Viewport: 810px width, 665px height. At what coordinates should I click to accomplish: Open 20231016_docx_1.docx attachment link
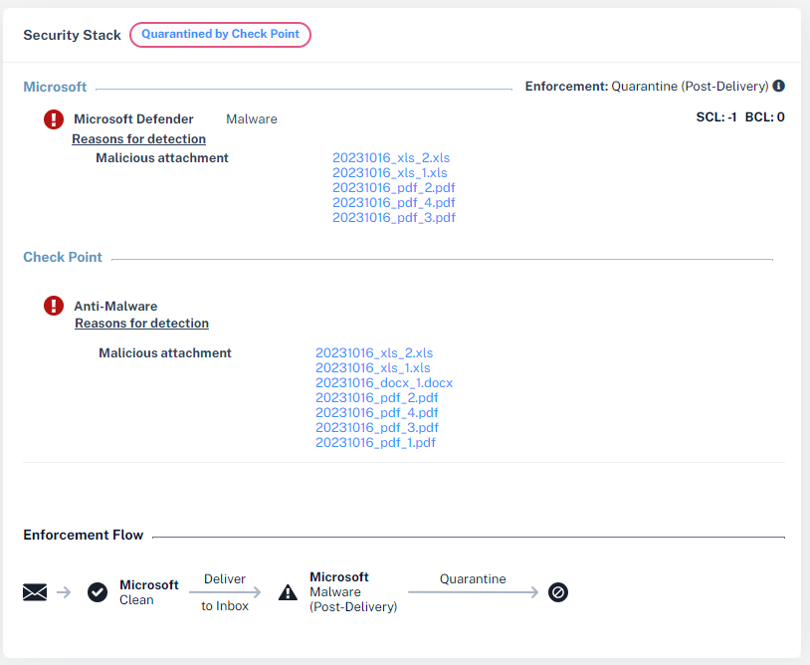tap(384, 383)
